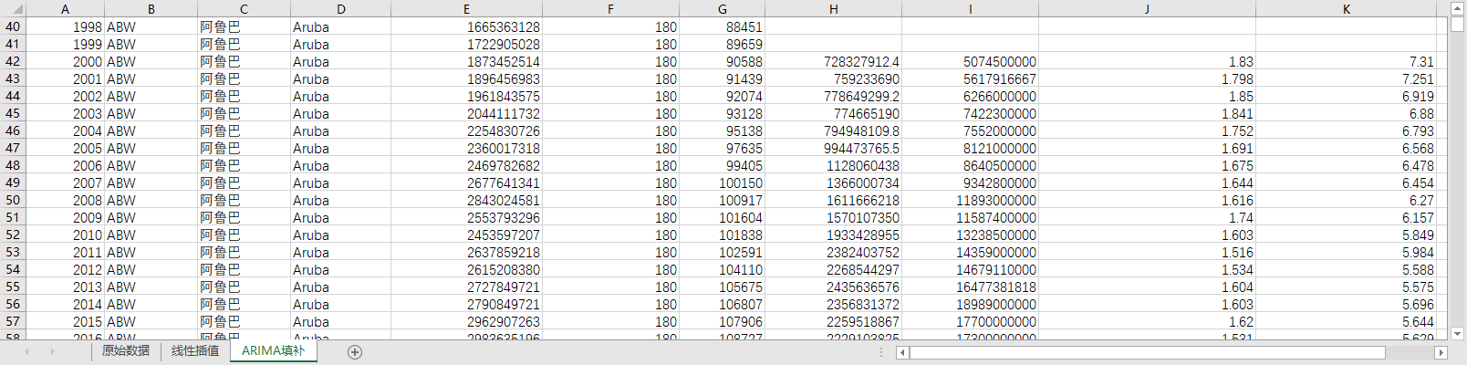Click cell with value 6.27
The height and width of the screenshot is (365, 1467).
[x=1347, y=201]
